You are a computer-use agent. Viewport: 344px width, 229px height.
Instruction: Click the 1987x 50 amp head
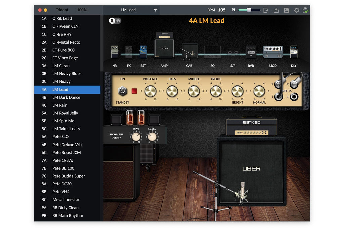tap(252, 127)
